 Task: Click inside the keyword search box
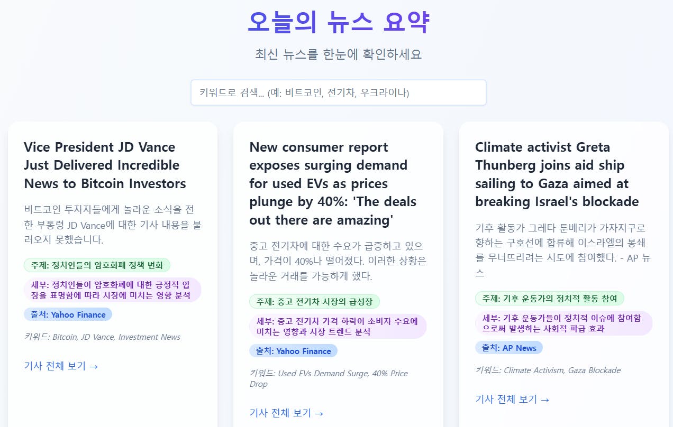pos(338,92)
